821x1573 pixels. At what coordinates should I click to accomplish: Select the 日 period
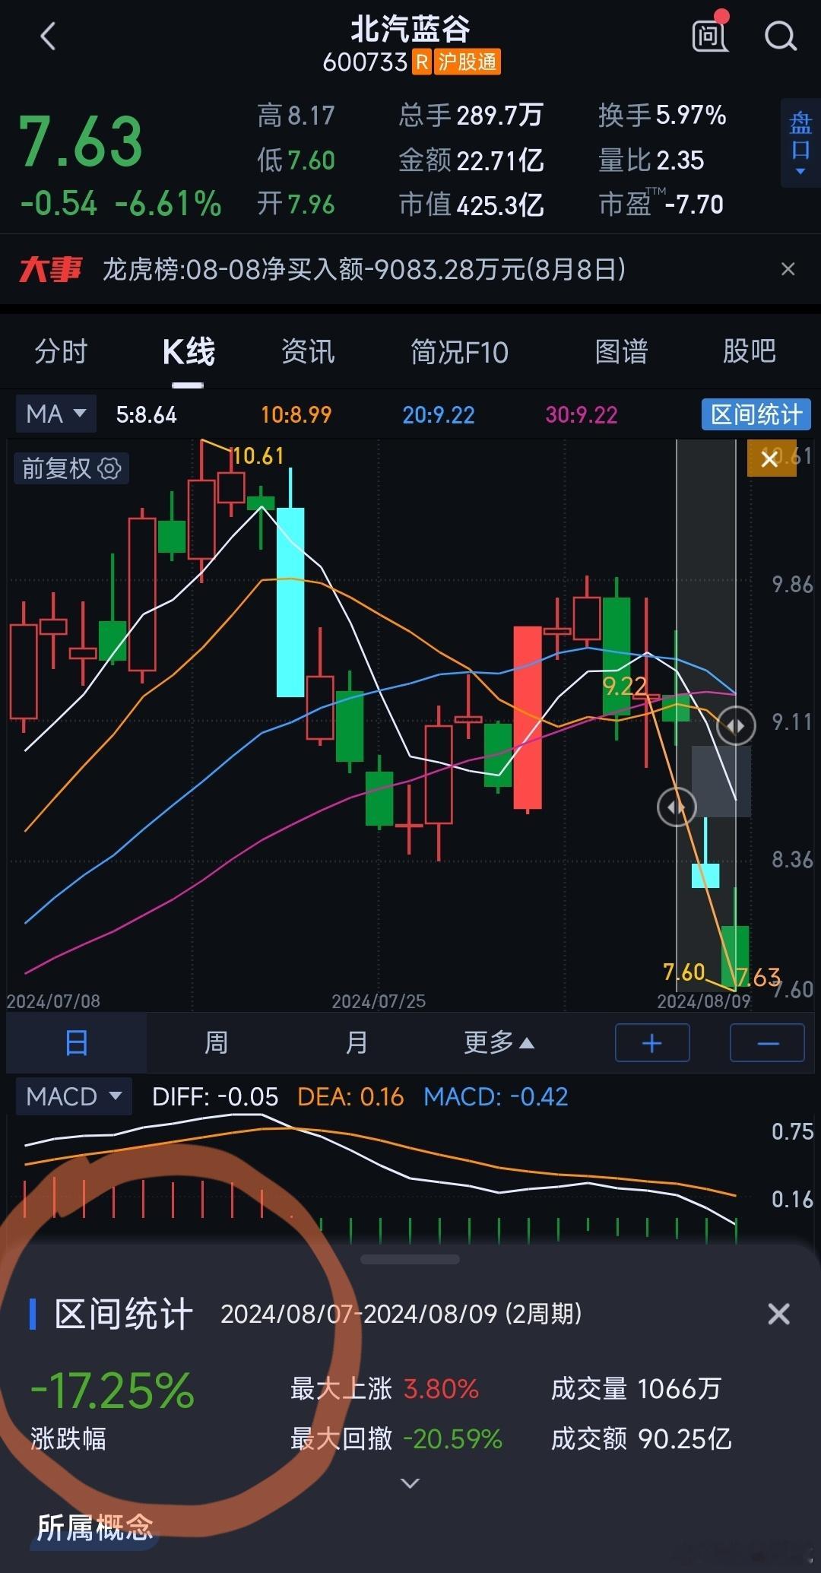[76, 1042]
